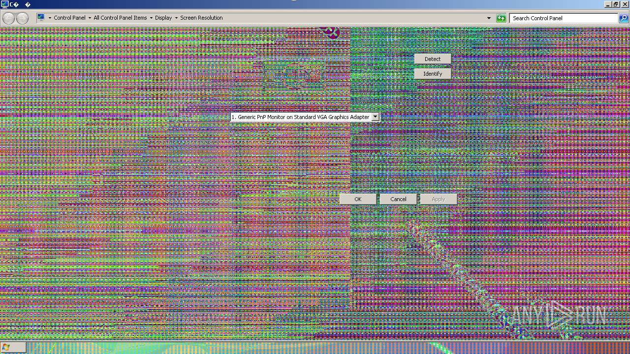Refresh the Screen Resolution page
This screenshot has width=630, height=354.
(x=501, y=18)
